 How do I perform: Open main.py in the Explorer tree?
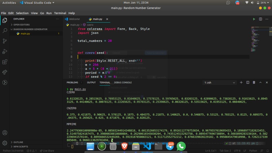tap(25, 33)
